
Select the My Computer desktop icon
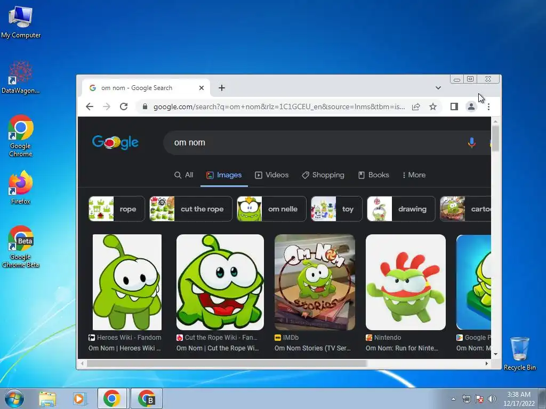tap(21, 21)
